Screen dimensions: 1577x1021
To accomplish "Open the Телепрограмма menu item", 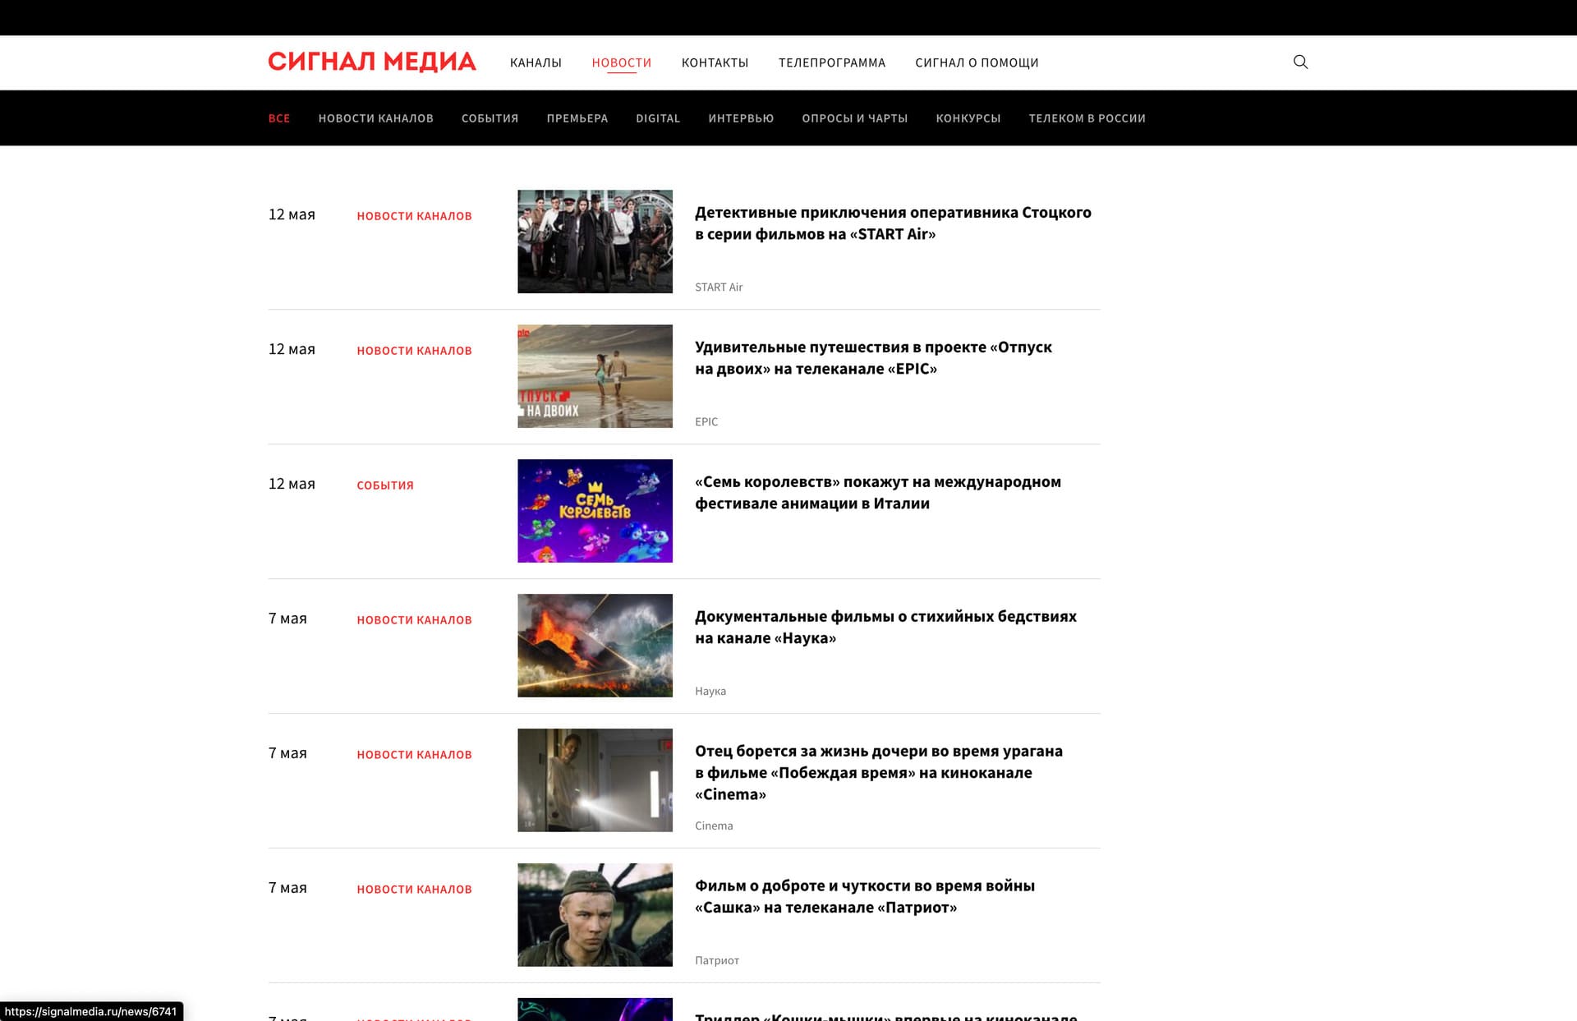I will (831, 62).
